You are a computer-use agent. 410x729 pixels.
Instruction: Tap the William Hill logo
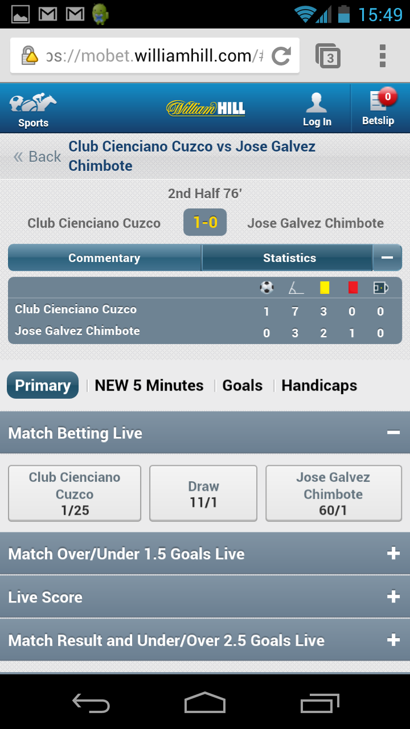coord(206,108)
